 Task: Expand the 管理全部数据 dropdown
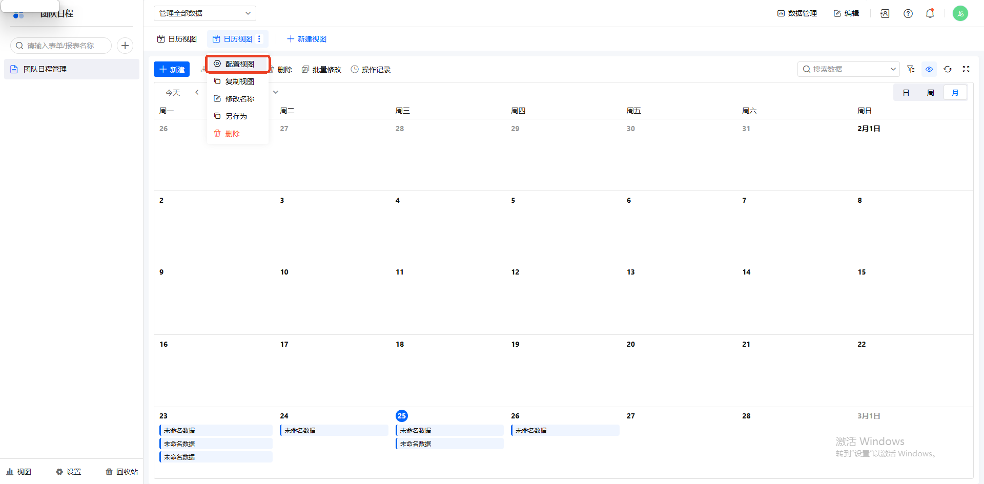[204, 13]
